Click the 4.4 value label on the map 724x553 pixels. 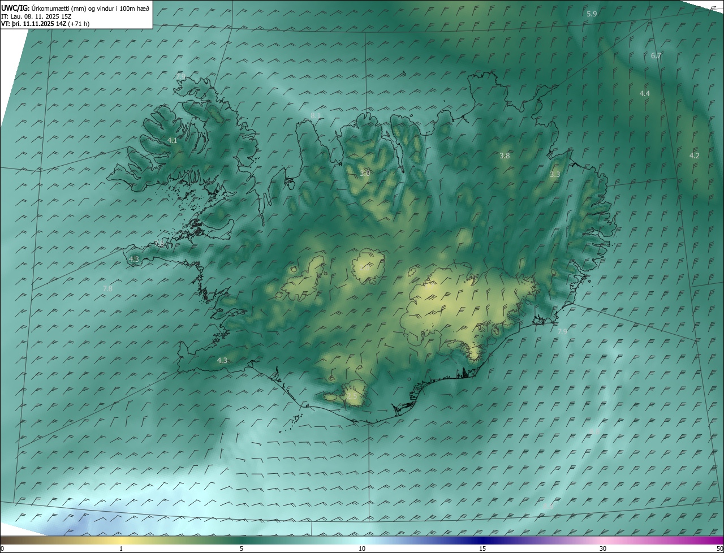(644, 93)
